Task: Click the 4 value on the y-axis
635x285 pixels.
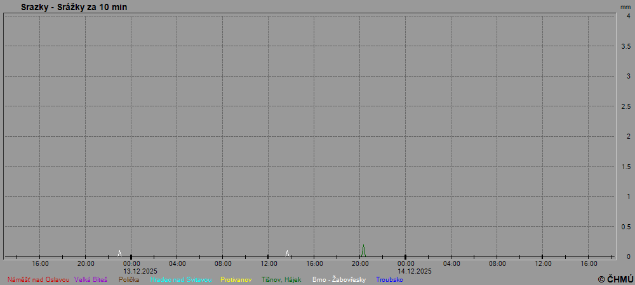Action: 628,16
